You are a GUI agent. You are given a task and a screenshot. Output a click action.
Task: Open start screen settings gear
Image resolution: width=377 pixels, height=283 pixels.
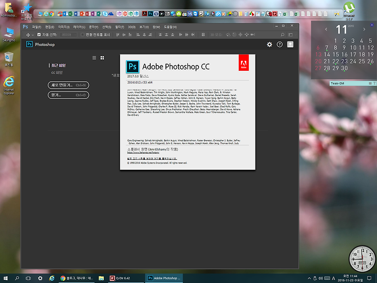pos(270,45)
